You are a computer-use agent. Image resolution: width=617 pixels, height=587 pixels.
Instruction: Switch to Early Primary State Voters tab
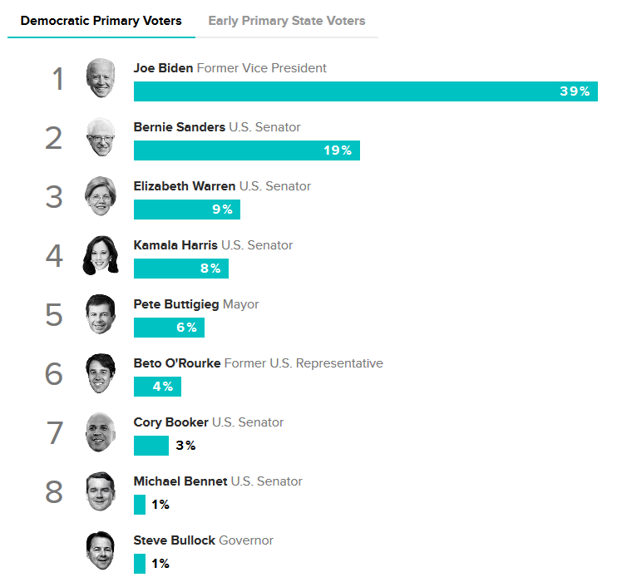pyautogui.click(x=286, y=21)
